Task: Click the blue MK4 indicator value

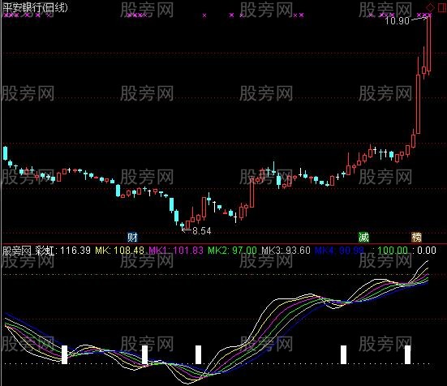Action: (339, 251)
